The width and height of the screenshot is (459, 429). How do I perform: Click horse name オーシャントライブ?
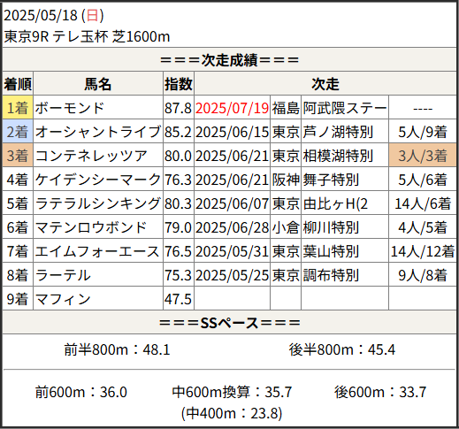point(98,132)
